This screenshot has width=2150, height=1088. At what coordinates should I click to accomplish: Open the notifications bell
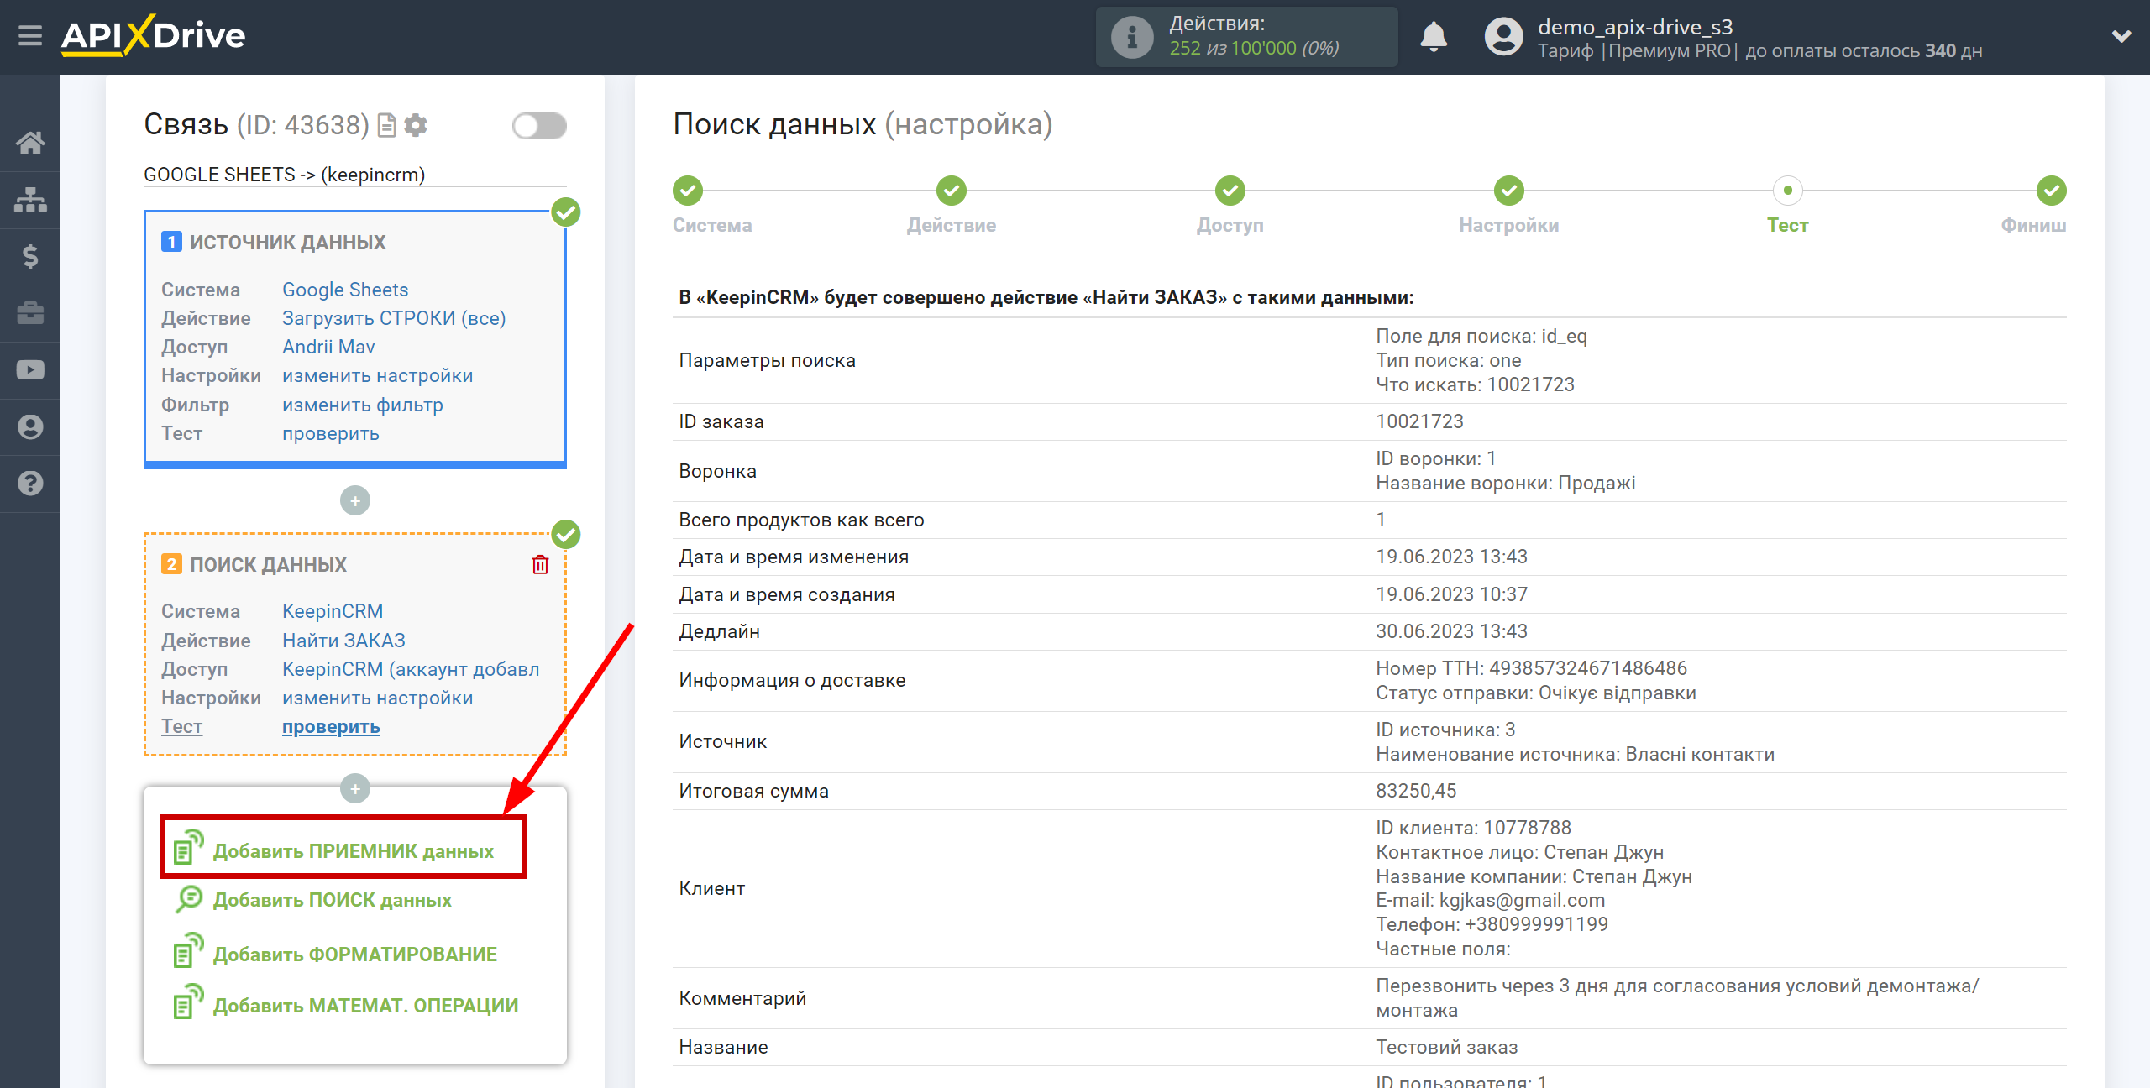pyautogui.click(x=1433, y=37)
